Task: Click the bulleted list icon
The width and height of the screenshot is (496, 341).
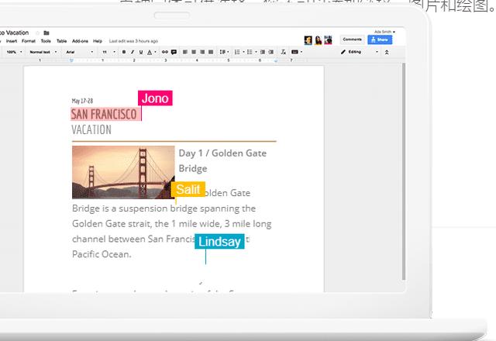Action: coord(250,52)
